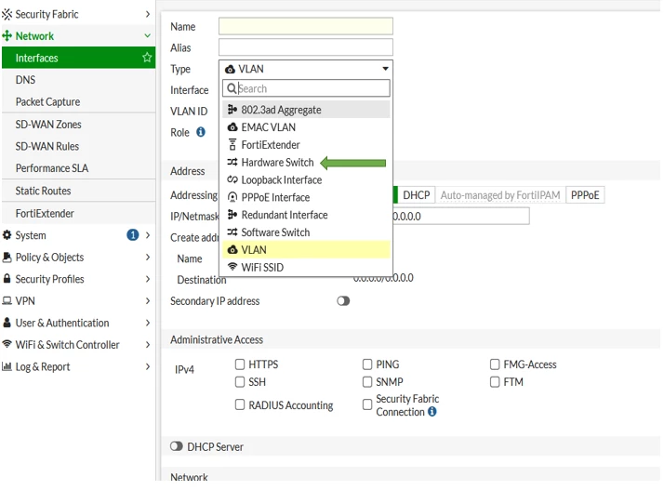
Task: Click the WiFi SSID icon
Action: tap(232, 267)
